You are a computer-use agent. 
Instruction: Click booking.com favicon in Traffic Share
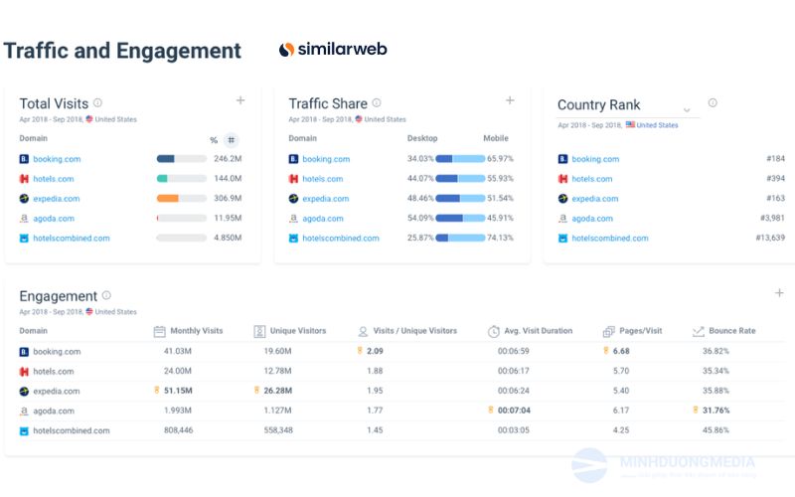click(293, 159)
